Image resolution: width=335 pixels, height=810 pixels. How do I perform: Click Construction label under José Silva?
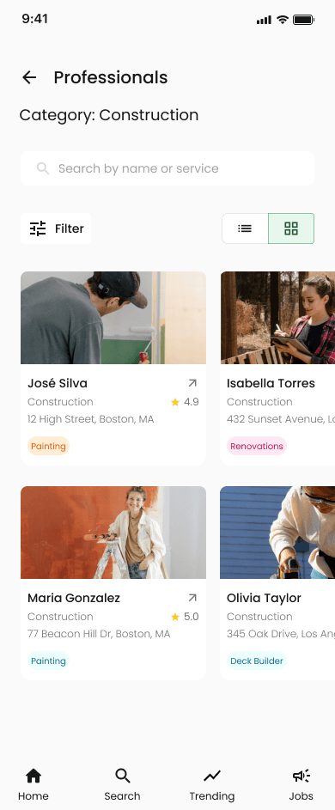[x=60, y=402]
